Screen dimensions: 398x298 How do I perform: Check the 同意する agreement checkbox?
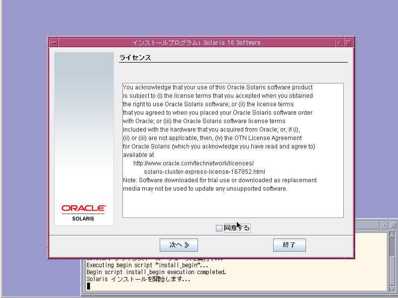tap(219, 228)
